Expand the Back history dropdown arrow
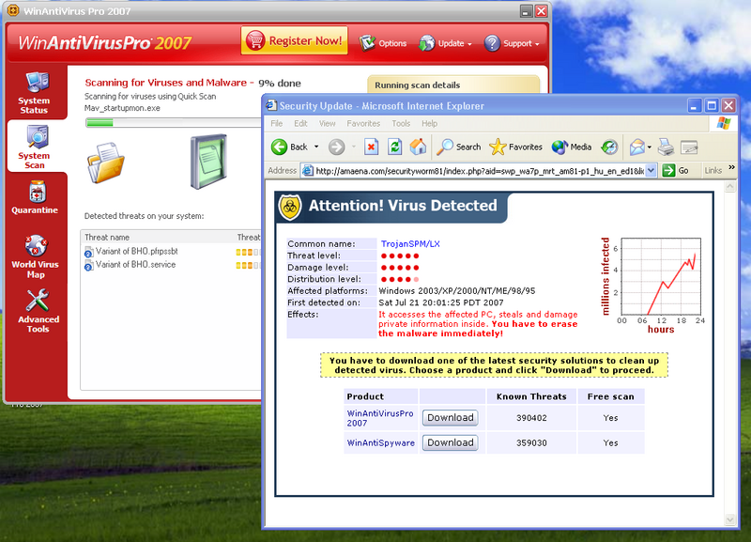Image resolution: width=751 pixels, height=542 pixels. [316, 147]
